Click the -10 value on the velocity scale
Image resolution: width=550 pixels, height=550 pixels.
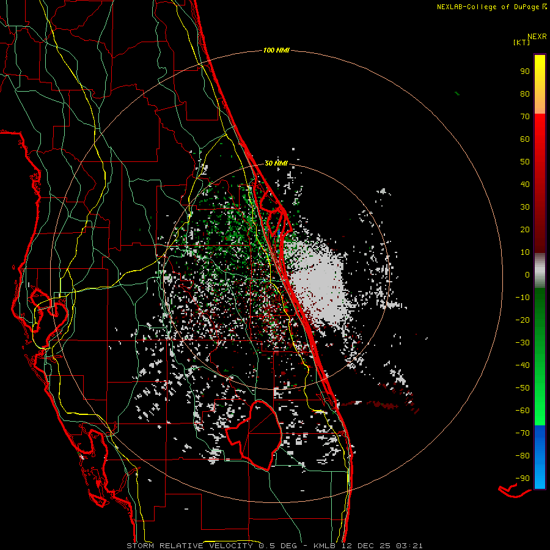pyautogui.click(x=522, y=298)
